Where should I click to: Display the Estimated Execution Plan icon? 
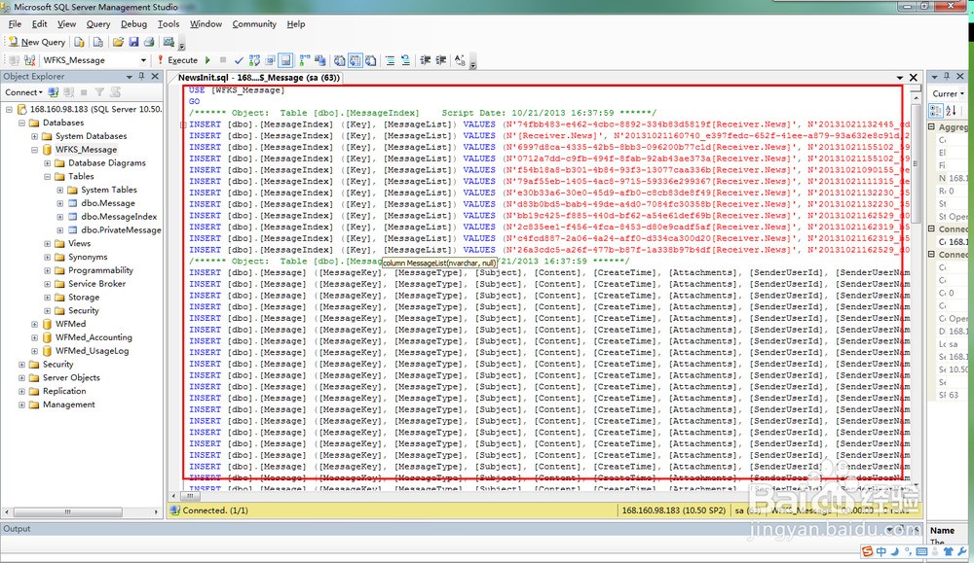coord(254,60)
